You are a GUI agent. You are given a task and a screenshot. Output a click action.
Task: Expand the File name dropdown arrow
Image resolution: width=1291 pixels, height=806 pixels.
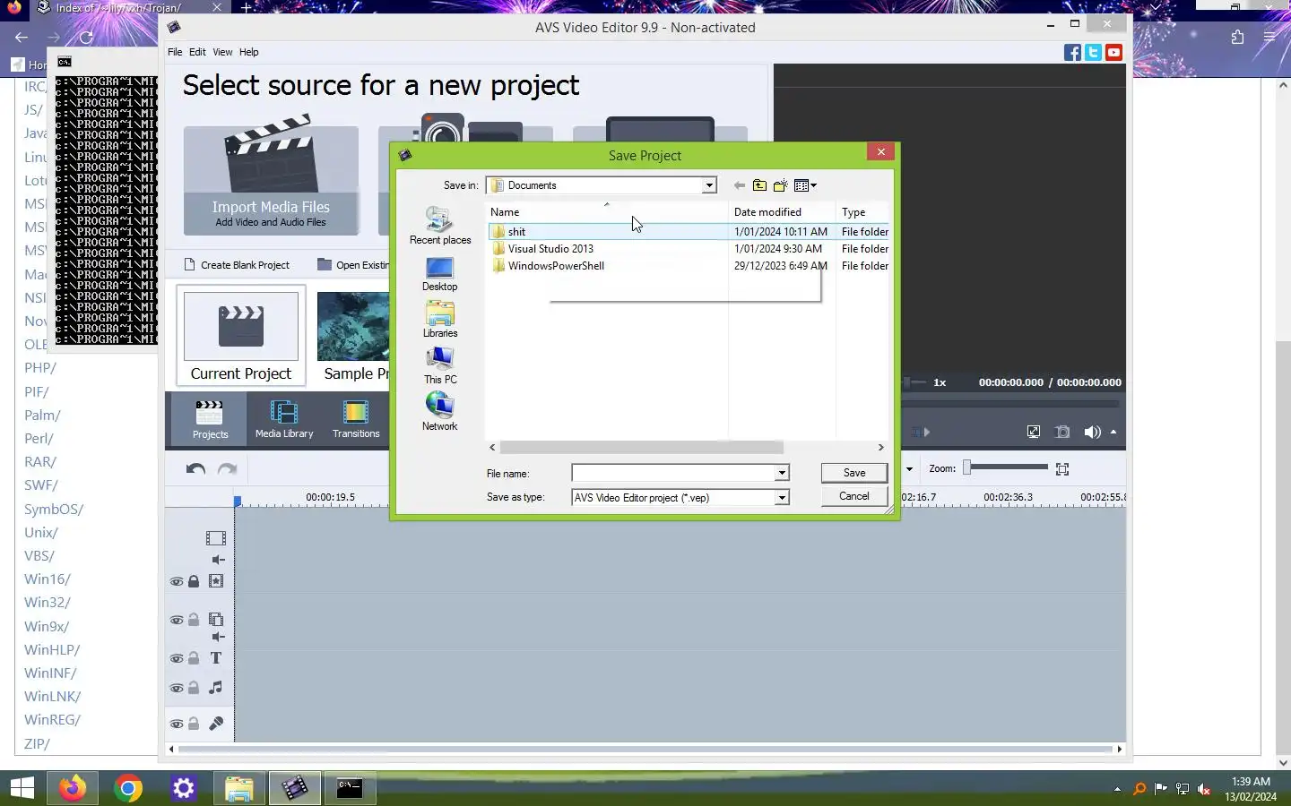782,473
